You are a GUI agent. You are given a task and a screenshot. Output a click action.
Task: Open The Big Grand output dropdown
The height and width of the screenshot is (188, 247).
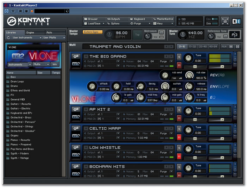tap(118, 61)
